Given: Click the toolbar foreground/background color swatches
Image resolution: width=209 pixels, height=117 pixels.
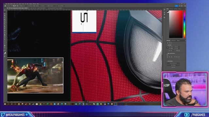Looking at the screenshot, I should click(x=5, y=53).
